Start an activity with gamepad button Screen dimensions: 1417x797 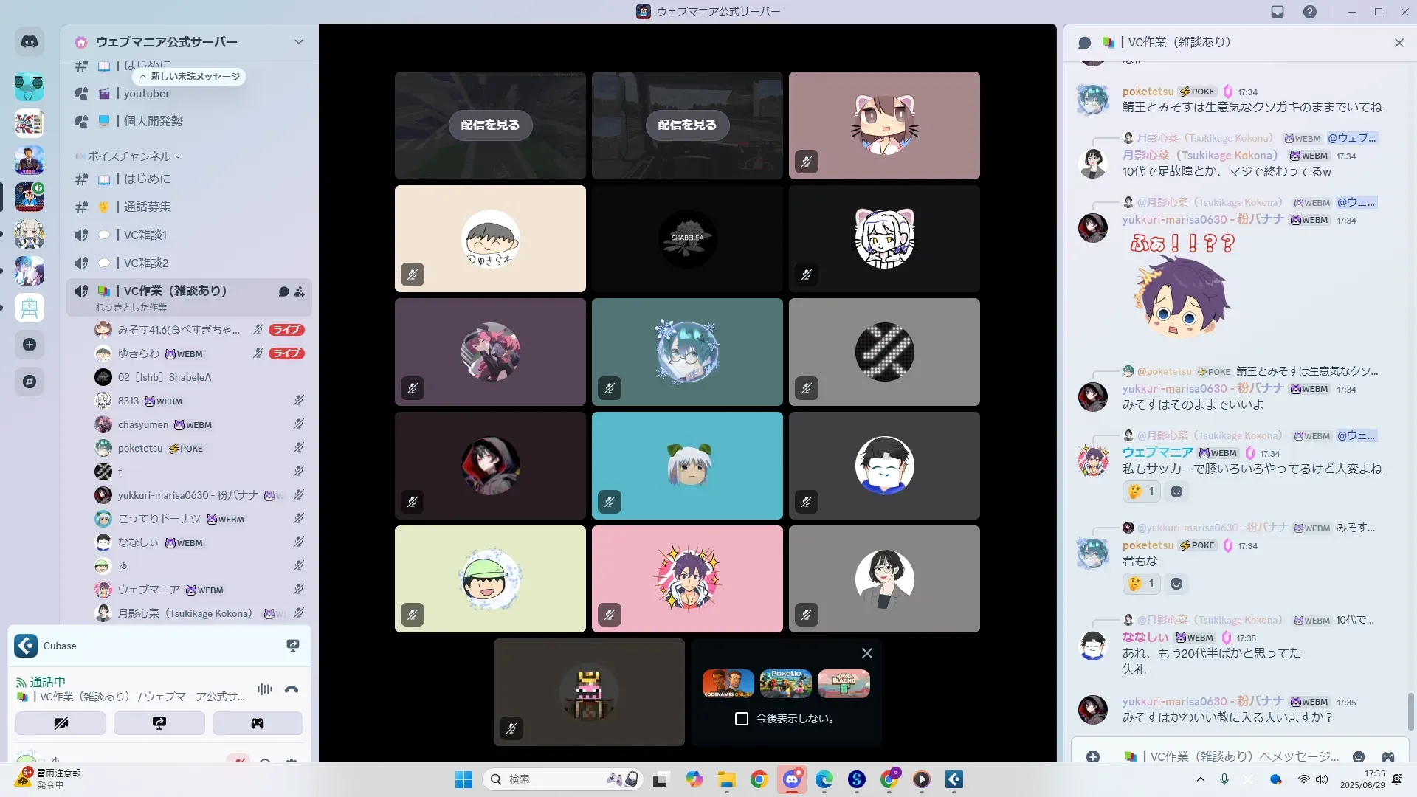[257, 723]
